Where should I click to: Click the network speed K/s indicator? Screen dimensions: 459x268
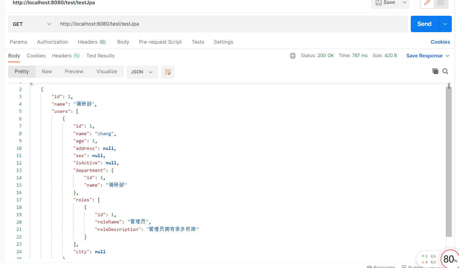coord(429,259)
